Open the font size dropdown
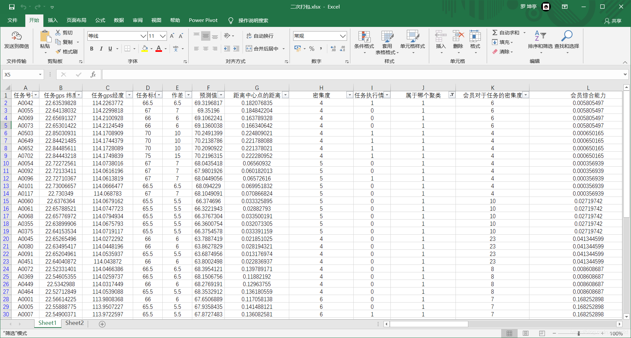 (163, 36)
